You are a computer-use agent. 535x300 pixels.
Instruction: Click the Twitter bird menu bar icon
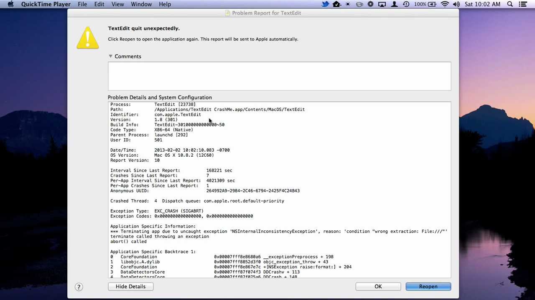[325, 4]
